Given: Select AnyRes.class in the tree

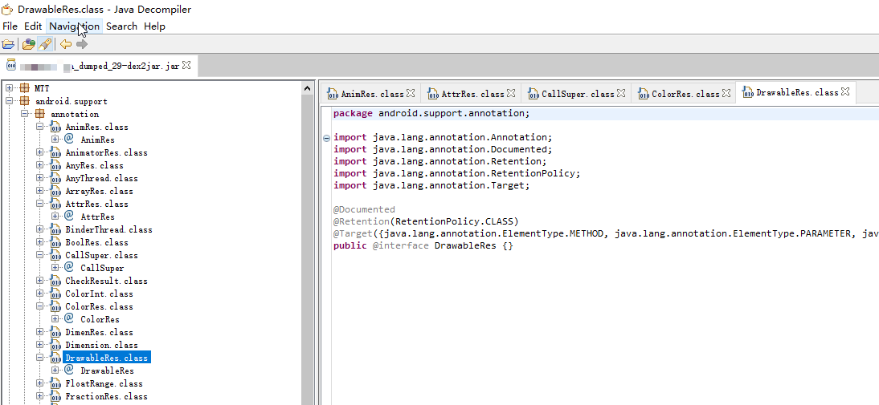Looking at the screenshot, I should [94, 165].
